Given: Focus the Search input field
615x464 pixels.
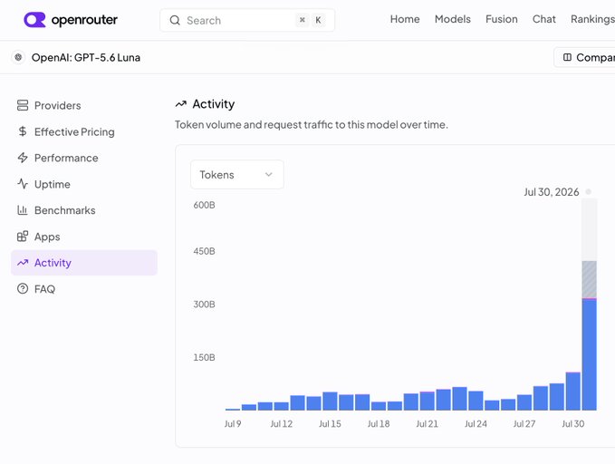Looking at the screenshot, I should 247,20.
